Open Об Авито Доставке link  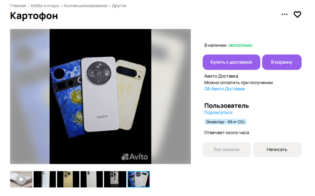[x=224, y=89]
